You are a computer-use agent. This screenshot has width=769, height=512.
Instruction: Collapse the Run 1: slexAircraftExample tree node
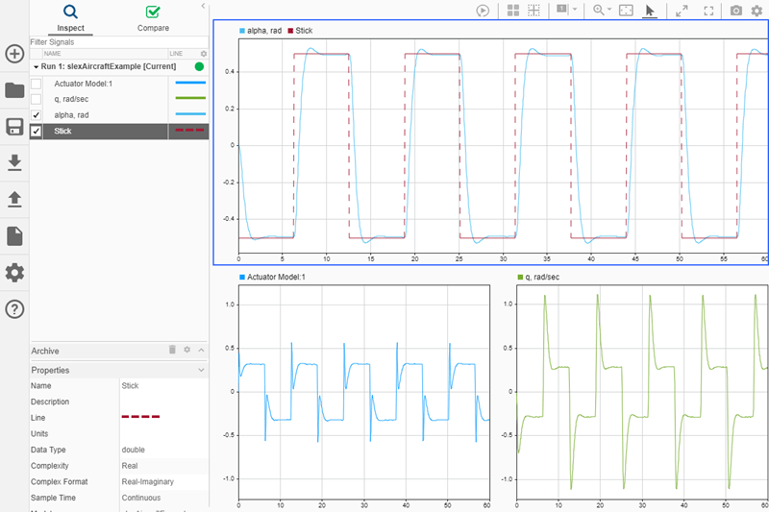(35, 67)
